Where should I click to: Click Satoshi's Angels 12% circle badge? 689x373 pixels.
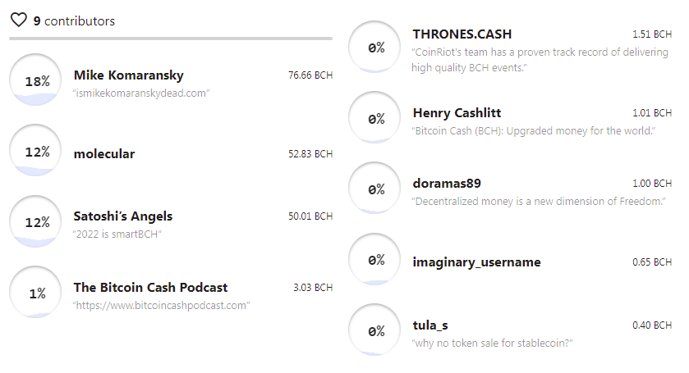tap(35, 221)
